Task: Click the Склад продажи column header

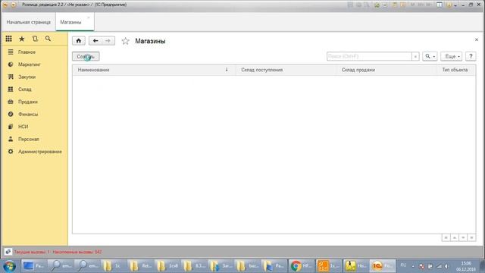Action: 386,70
